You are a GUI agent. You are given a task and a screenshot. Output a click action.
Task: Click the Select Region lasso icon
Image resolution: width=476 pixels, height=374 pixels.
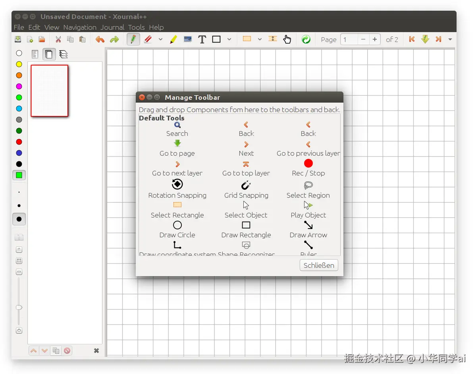click(308, 185)
